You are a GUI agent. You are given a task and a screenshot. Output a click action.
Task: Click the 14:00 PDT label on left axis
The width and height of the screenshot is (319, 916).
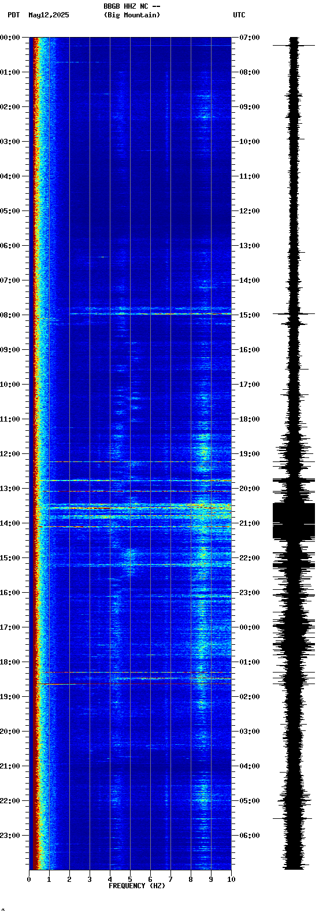click(10, 523)
